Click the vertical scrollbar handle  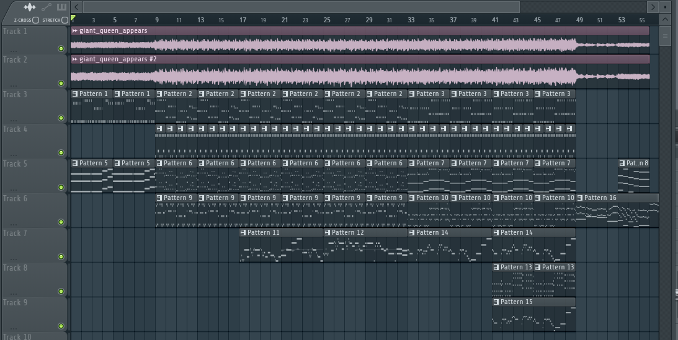666,37
